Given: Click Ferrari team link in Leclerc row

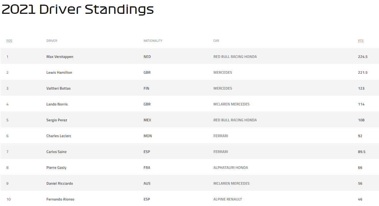Looking at the screenshot, I should pyautogui.click(x=221, y=136).
